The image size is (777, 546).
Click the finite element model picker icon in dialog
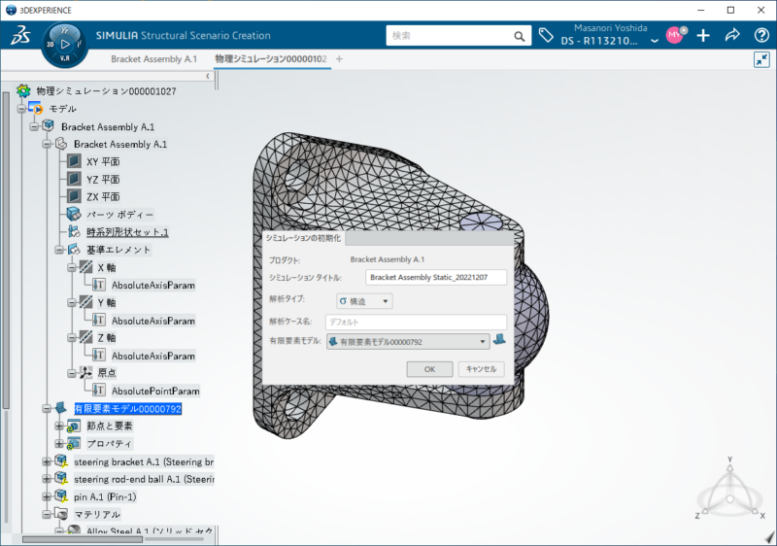pyautogui.click(x=499, y=341)
